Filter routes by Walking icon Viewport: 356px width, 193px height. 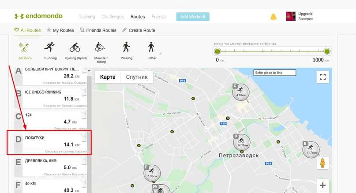click(x=126, y=47)
